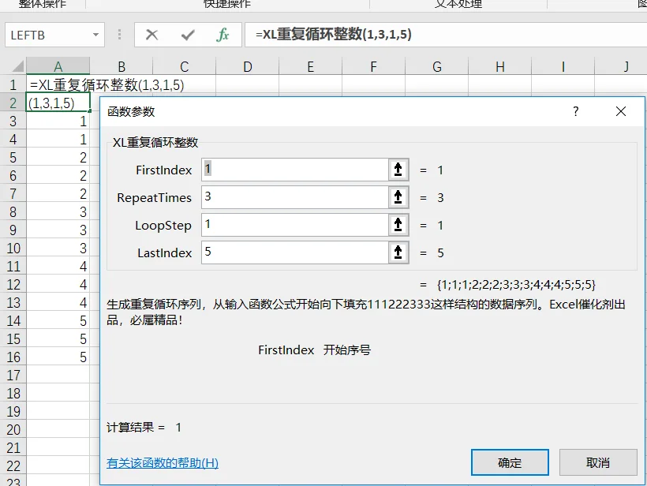Click the FirstIndex input field
Screen dimensions: 647x486
[295, 169]
